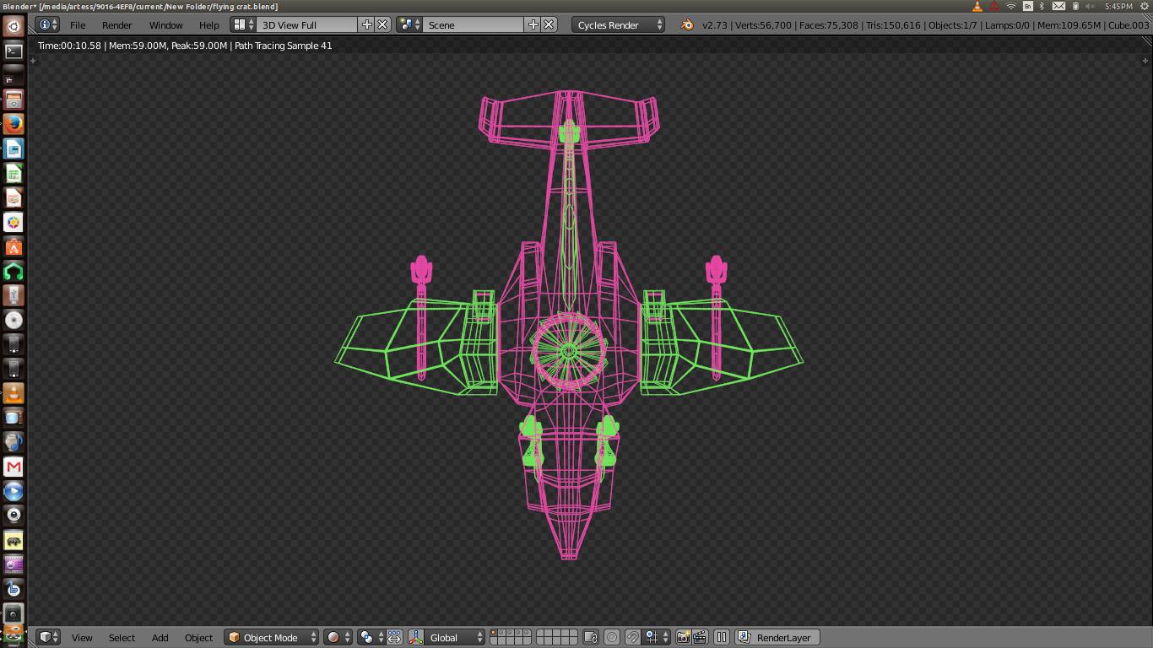Open the Help menu
Viewport: 1153px width, 648px height.
point(208,25)
